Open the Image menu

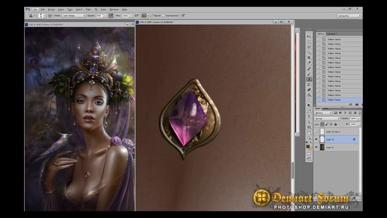tap(51, 10)
